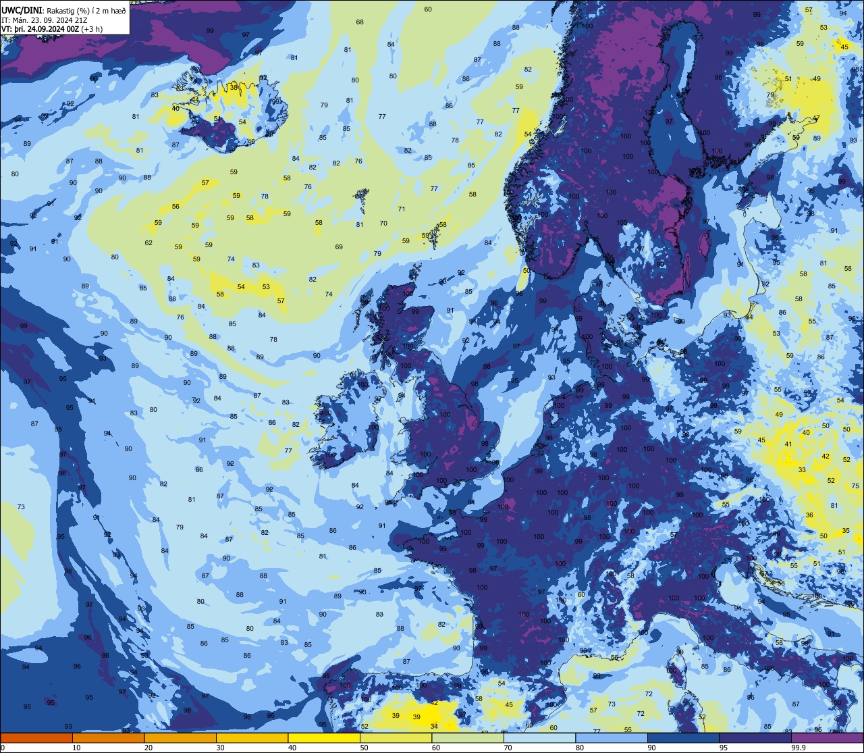Click the purple legend swatch above 99.9

coord(827,738)
